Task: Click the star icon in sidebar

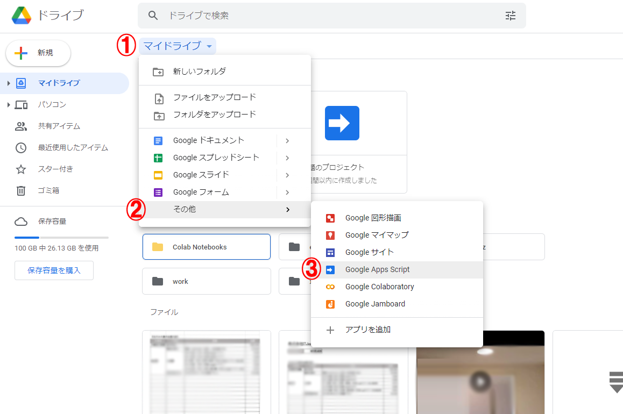Action: pos(20,169)
